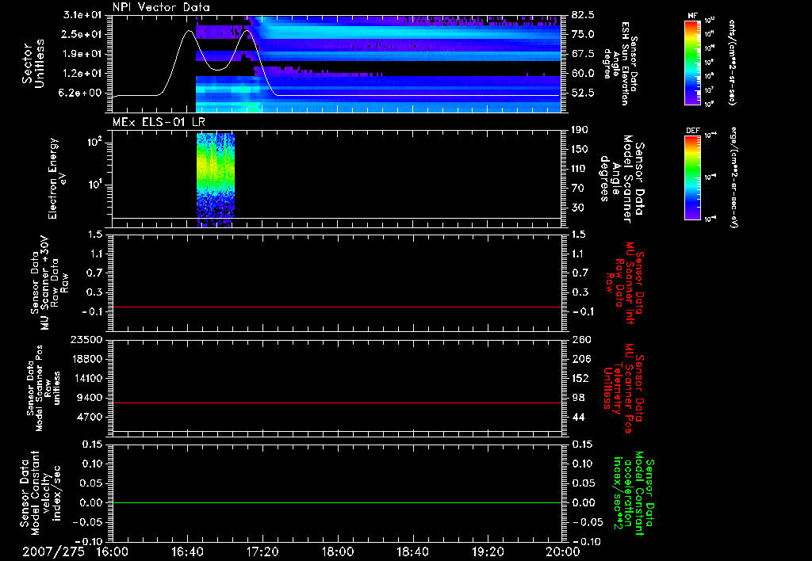This screenshot has width=812, height=561.
Task: Click the 16:40 time axis label
Action: tap(187, 551)
